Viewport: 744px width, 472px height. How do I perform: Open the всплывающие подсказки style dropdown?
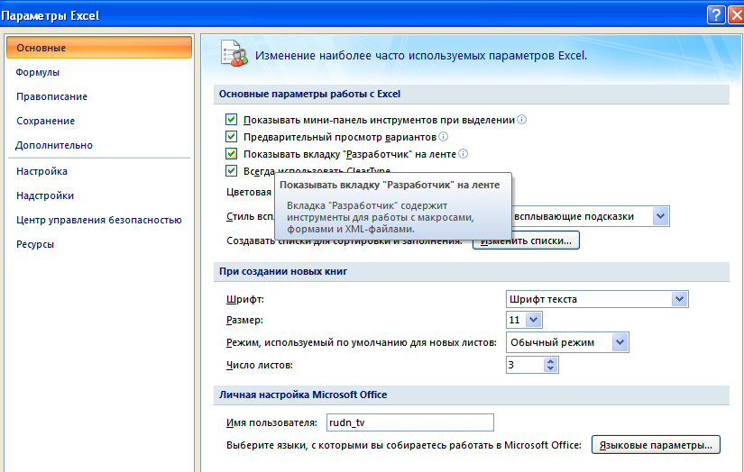(660, 216)
